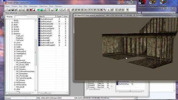The image size is (178, 100).
Task: Open the Правка menu
Action: pos(14,6)
